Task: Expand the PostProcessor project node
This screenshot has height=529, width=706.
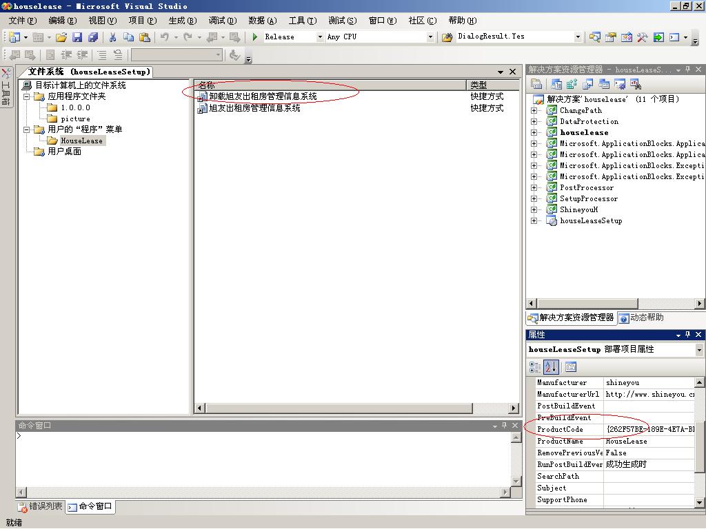Action: pos(534,187)
